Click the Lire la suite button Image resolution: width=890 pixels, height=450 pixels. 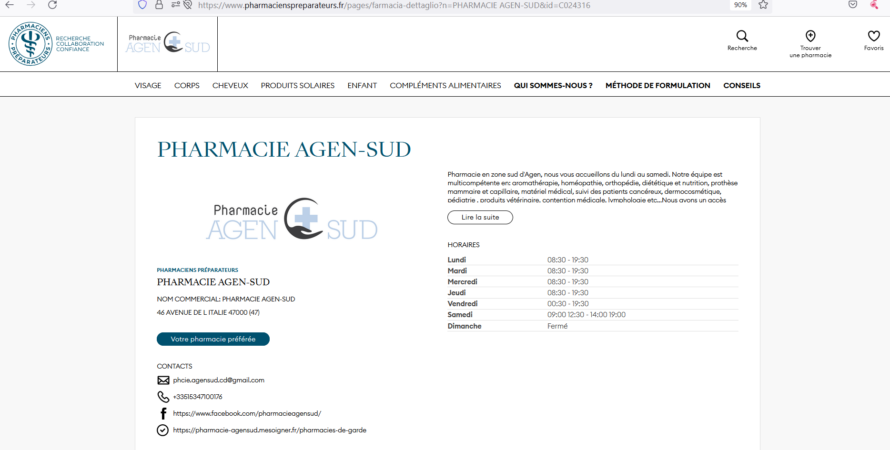click(480, 217)
